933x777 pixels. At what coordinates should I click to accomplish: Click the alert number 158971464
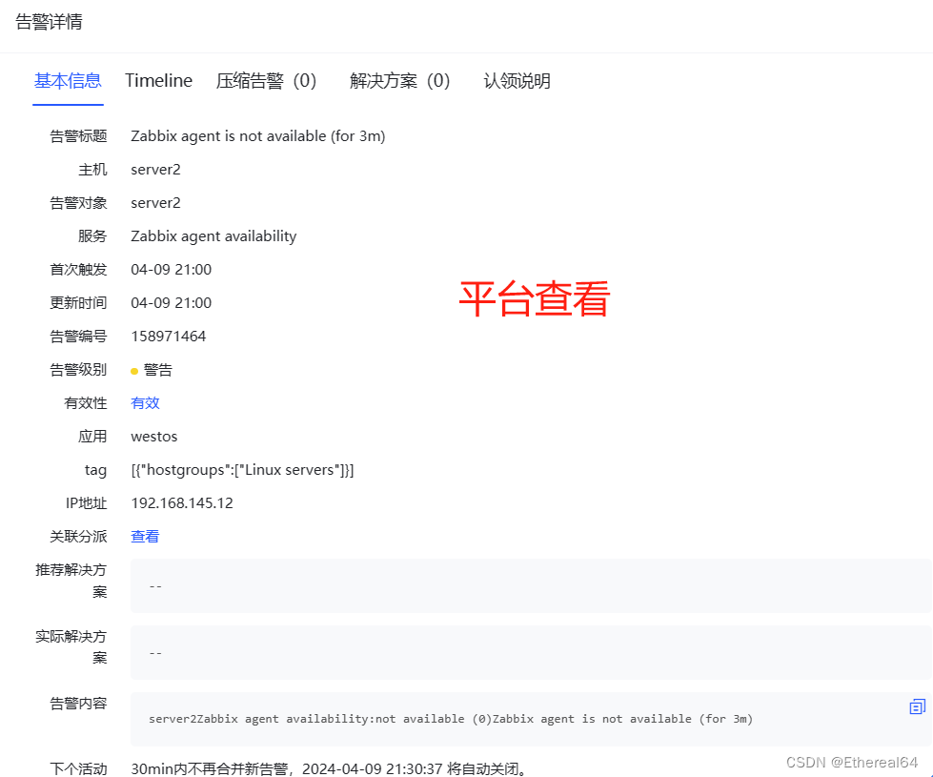[169, 337]
